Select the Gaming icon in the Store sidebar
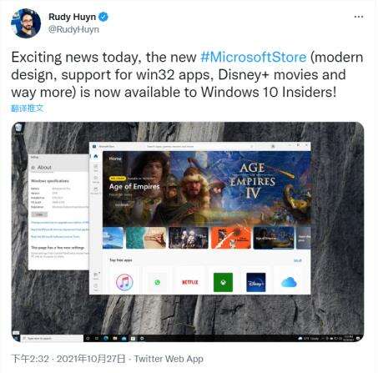Viewport: 378px width, 373px height. [x=96, y=179]
